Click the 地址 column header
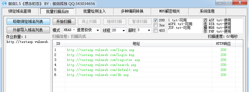This screenshot has height=92, width=249. (138, 44)
